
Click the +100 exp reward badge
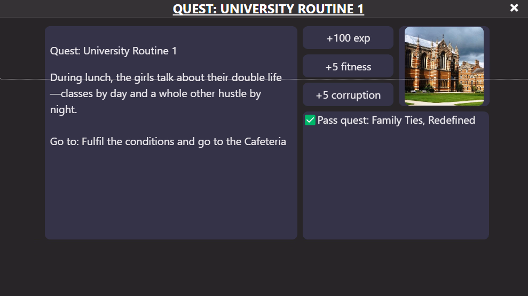point(348,38)
